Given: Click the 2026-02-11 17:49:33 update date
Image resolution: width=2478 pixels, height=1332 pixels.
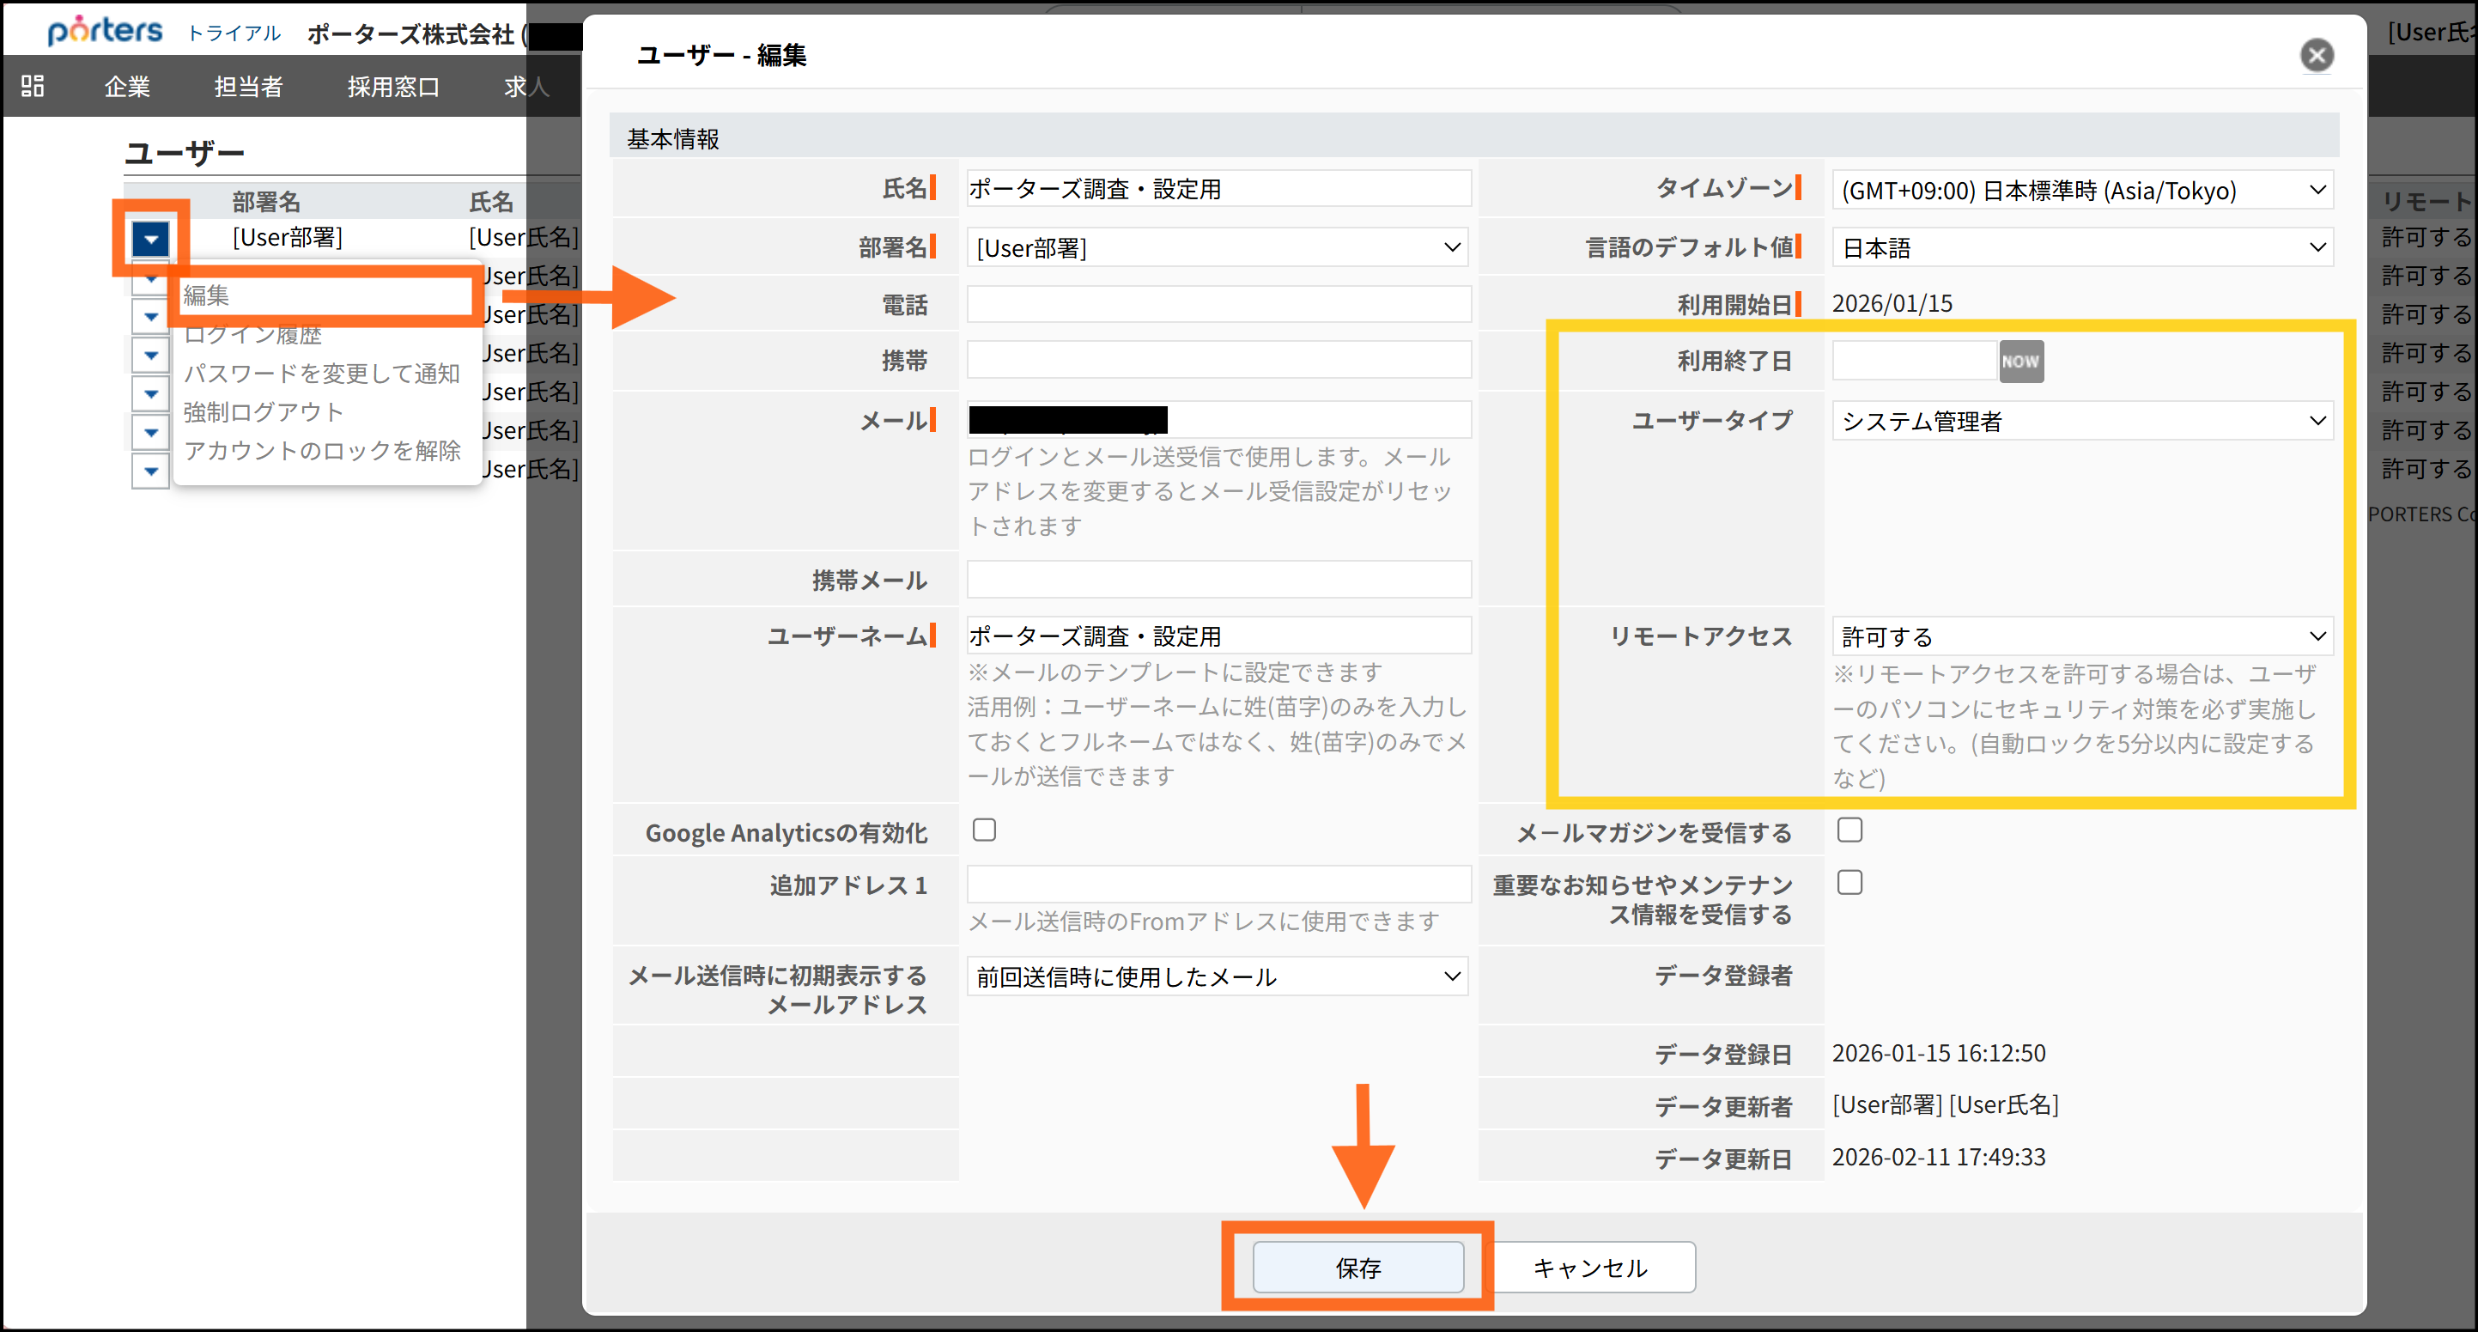Looking at the screenshot, I should click(1938, 1156).
